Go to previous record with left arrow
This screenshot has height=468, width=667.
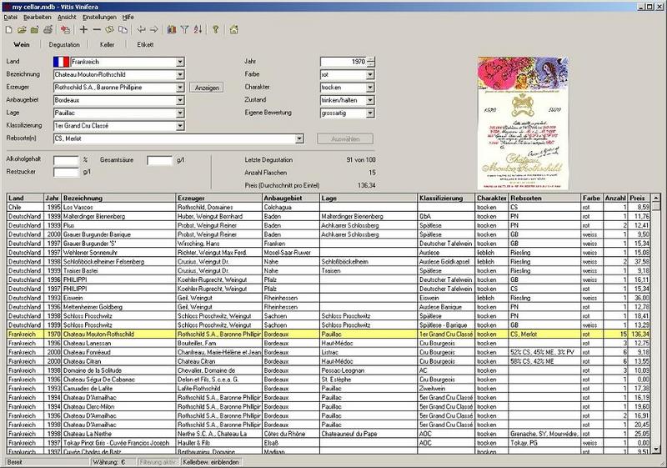coord(141,30)
